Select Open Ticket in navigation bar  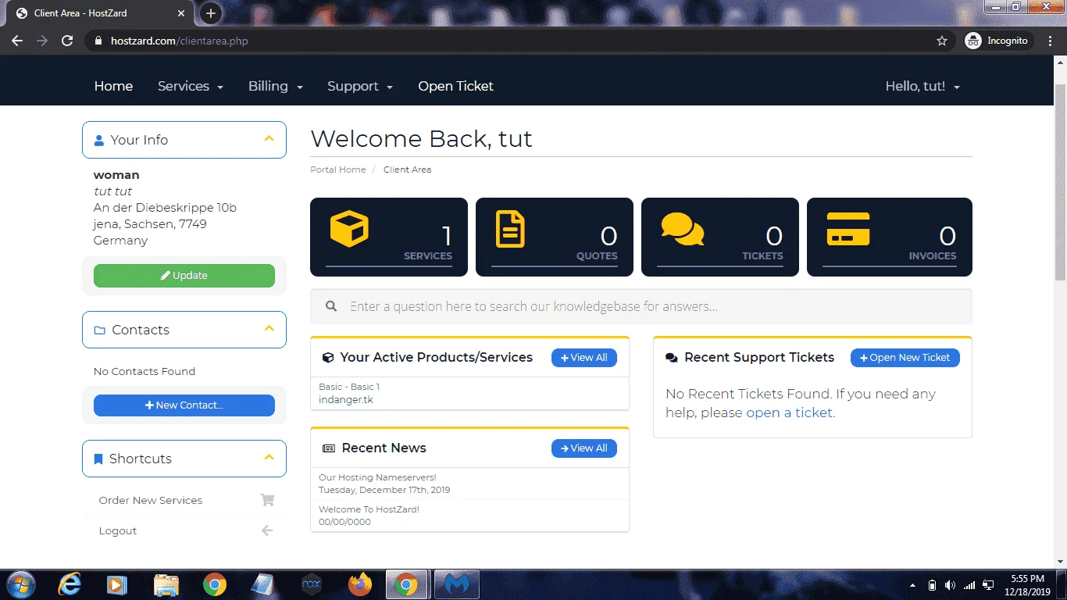tap(455, 86)
